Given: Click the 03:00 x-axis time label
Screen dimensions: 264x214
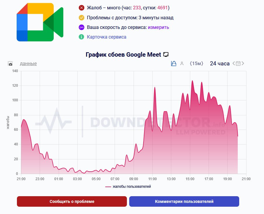Looking at the screenshot, I should [x=77, y=179].
